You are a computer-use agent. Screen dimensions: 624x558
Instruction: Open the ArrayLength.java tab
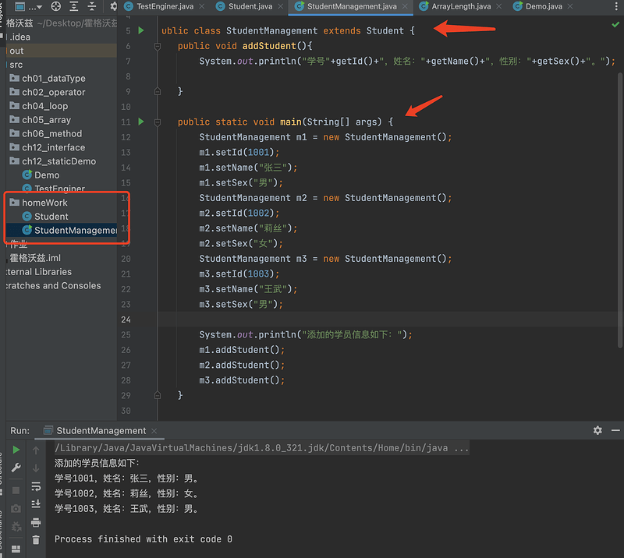coord(461,6)
